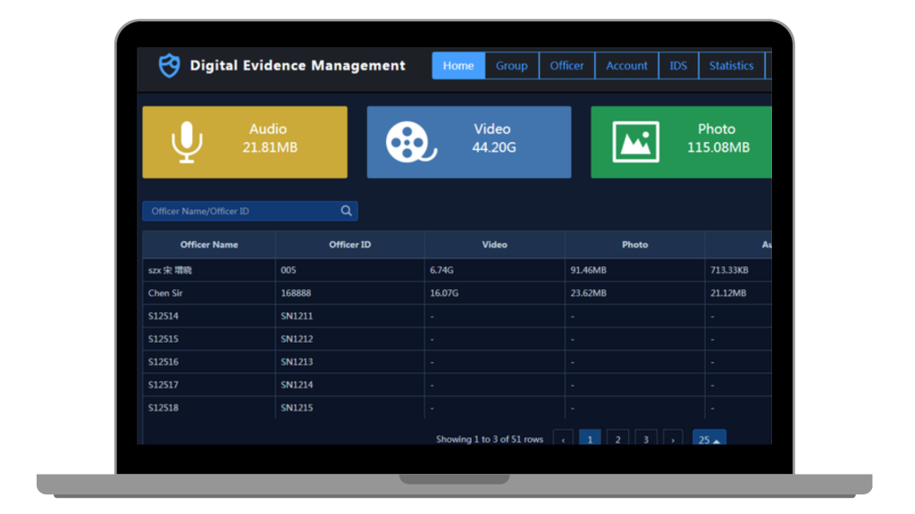The image size is (915, 514).
Task: Select the IDS tab
Action: [678, 66]
